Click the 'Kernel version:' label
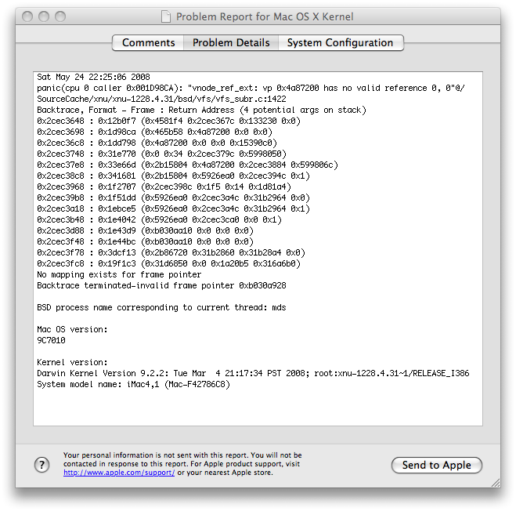The height and width of the screenshot is (511, 516). click(x=72, y=362)
